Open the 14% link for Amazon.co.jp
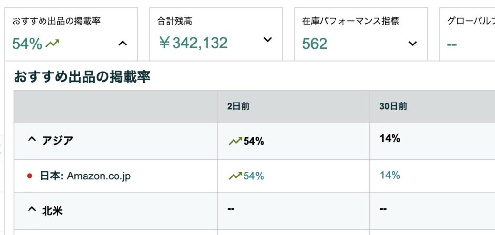The width and height of the screenshot is (495, 235). click(390, 175)
